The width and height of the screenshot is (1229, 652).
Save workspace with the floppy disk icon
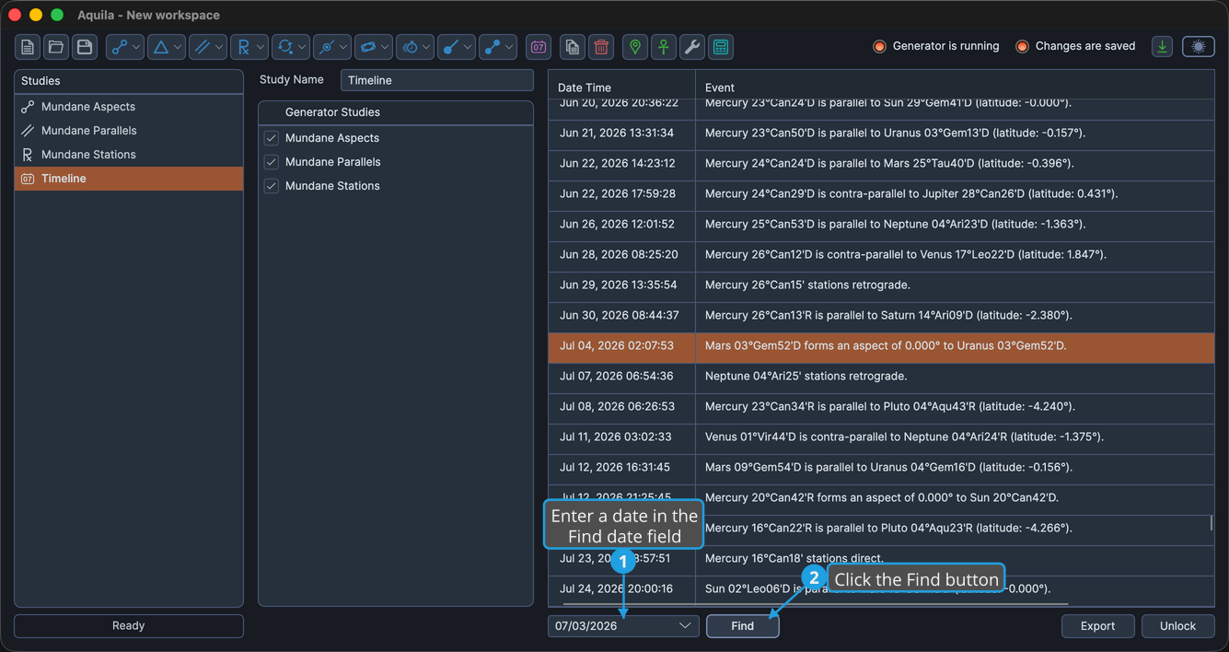pyautogui.click(x=85, y=47)
